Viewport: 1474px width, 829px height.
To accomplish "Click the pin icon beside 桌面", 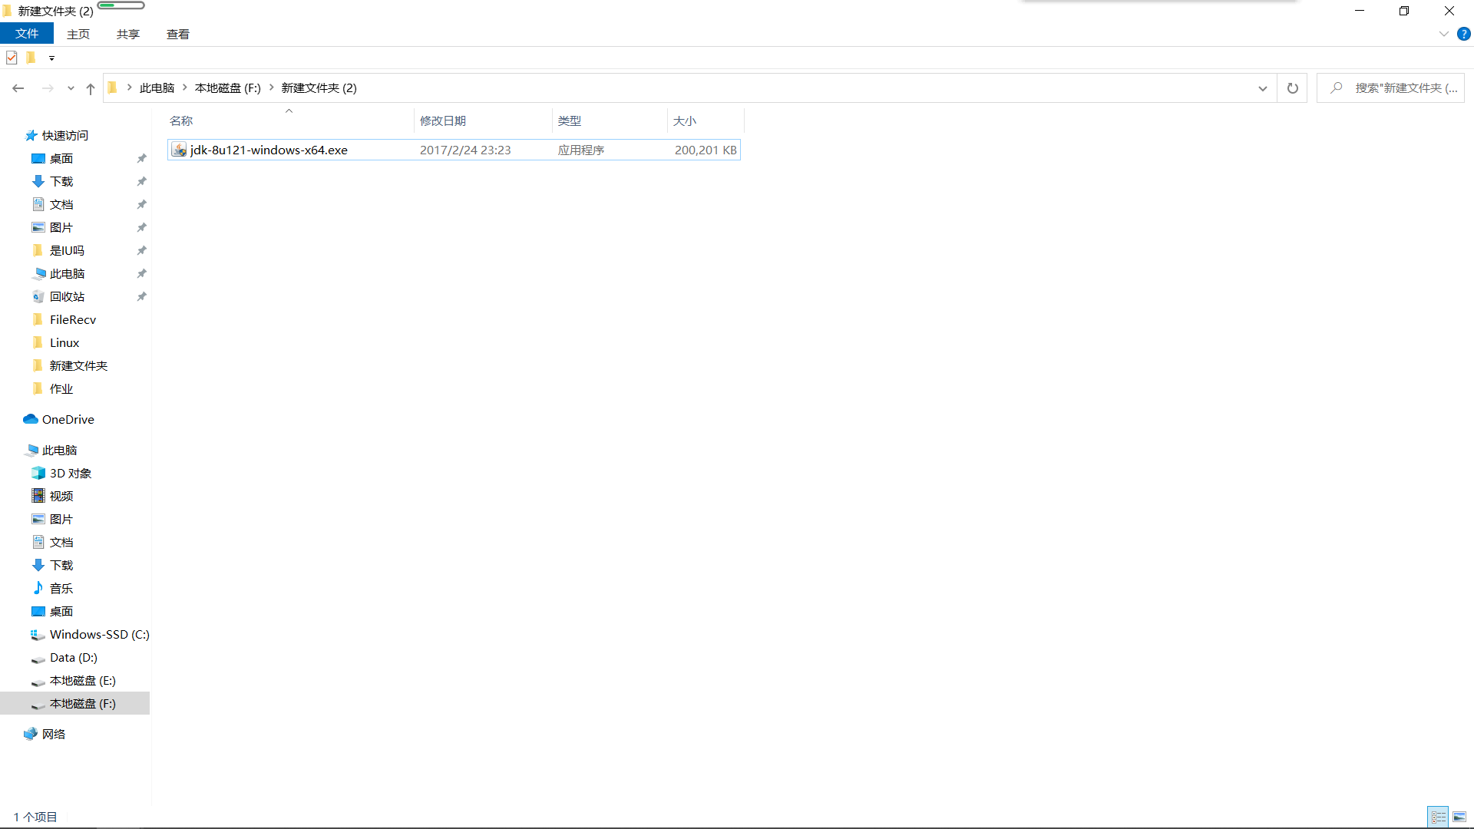I will tap(141, 158).
